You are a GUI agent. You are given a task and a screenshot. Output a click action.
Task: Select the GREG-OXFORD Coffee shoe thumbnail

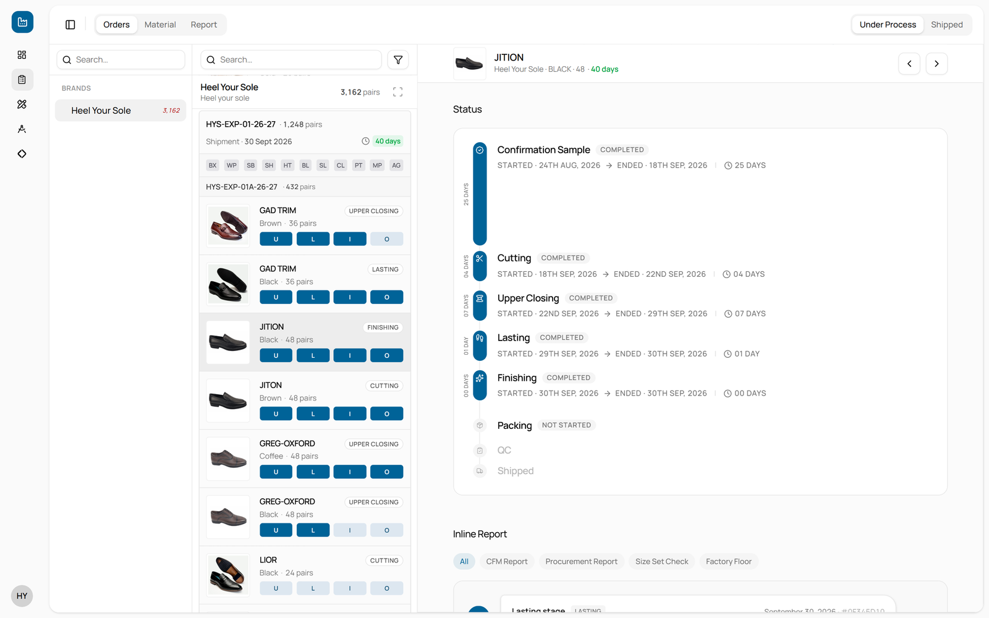228,459
